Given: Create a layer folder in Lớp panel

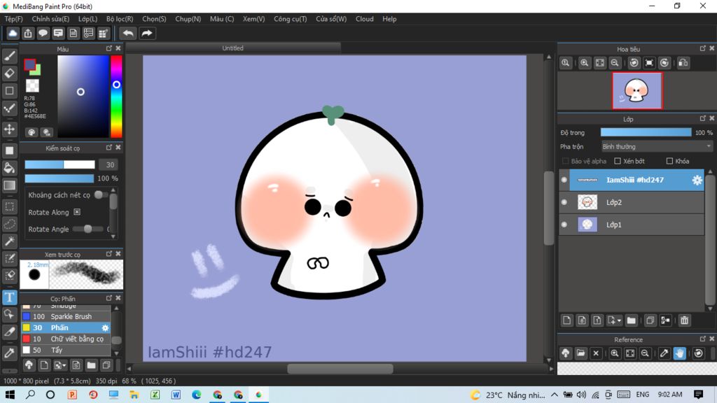Looking at the screenshot, I should [632, 320].
